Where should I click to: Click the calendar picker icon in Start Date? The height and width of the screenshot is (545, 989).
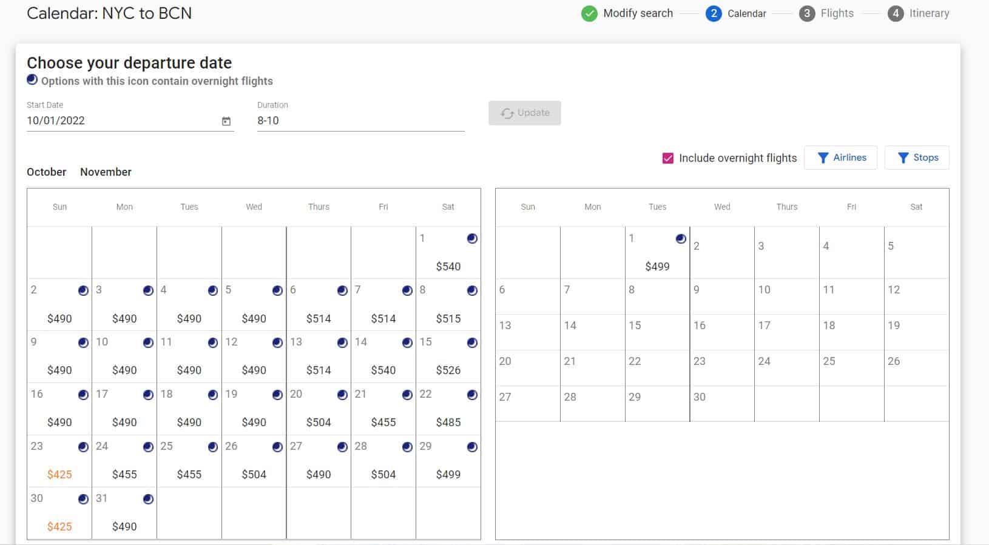[226, 121]
